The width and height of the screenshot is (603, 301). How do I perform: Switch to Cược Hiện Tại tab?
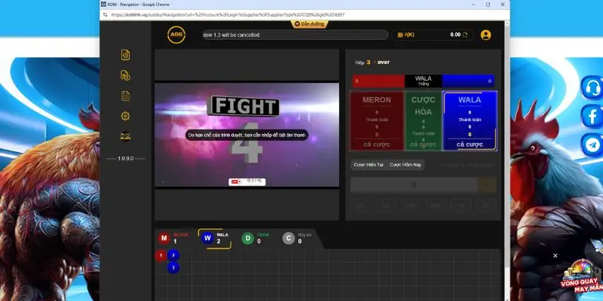369,164
